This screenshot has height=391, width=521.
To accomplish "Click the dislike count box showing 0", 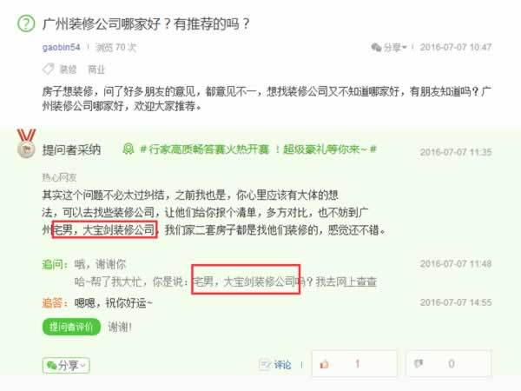I will point(449,364).
